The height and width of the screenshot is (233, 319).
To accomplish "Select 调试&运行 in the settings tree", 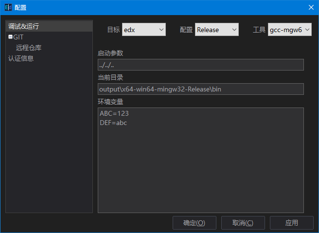I will (x=49, y=26).
